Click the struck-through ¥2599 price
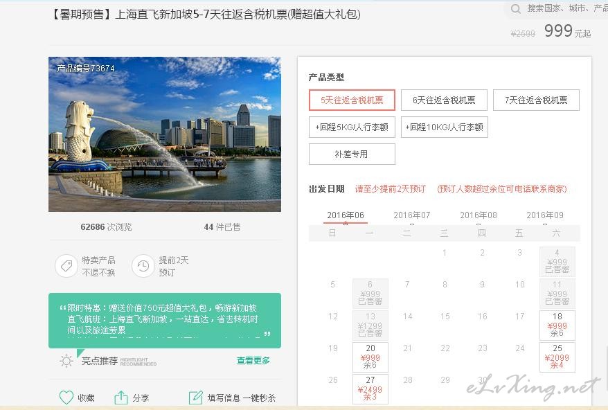This screenshot has height=410, width=608. [523, 34]
